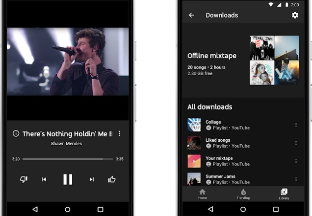Switch to the Home tab
Image resolution: width=312 pixels, height=216 pixels.
pyautogui.click(x=203, y=194)
